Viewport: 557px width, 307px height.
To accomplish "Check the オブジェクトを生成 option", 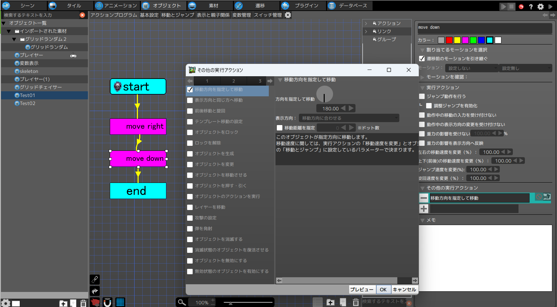I will 190,154.
